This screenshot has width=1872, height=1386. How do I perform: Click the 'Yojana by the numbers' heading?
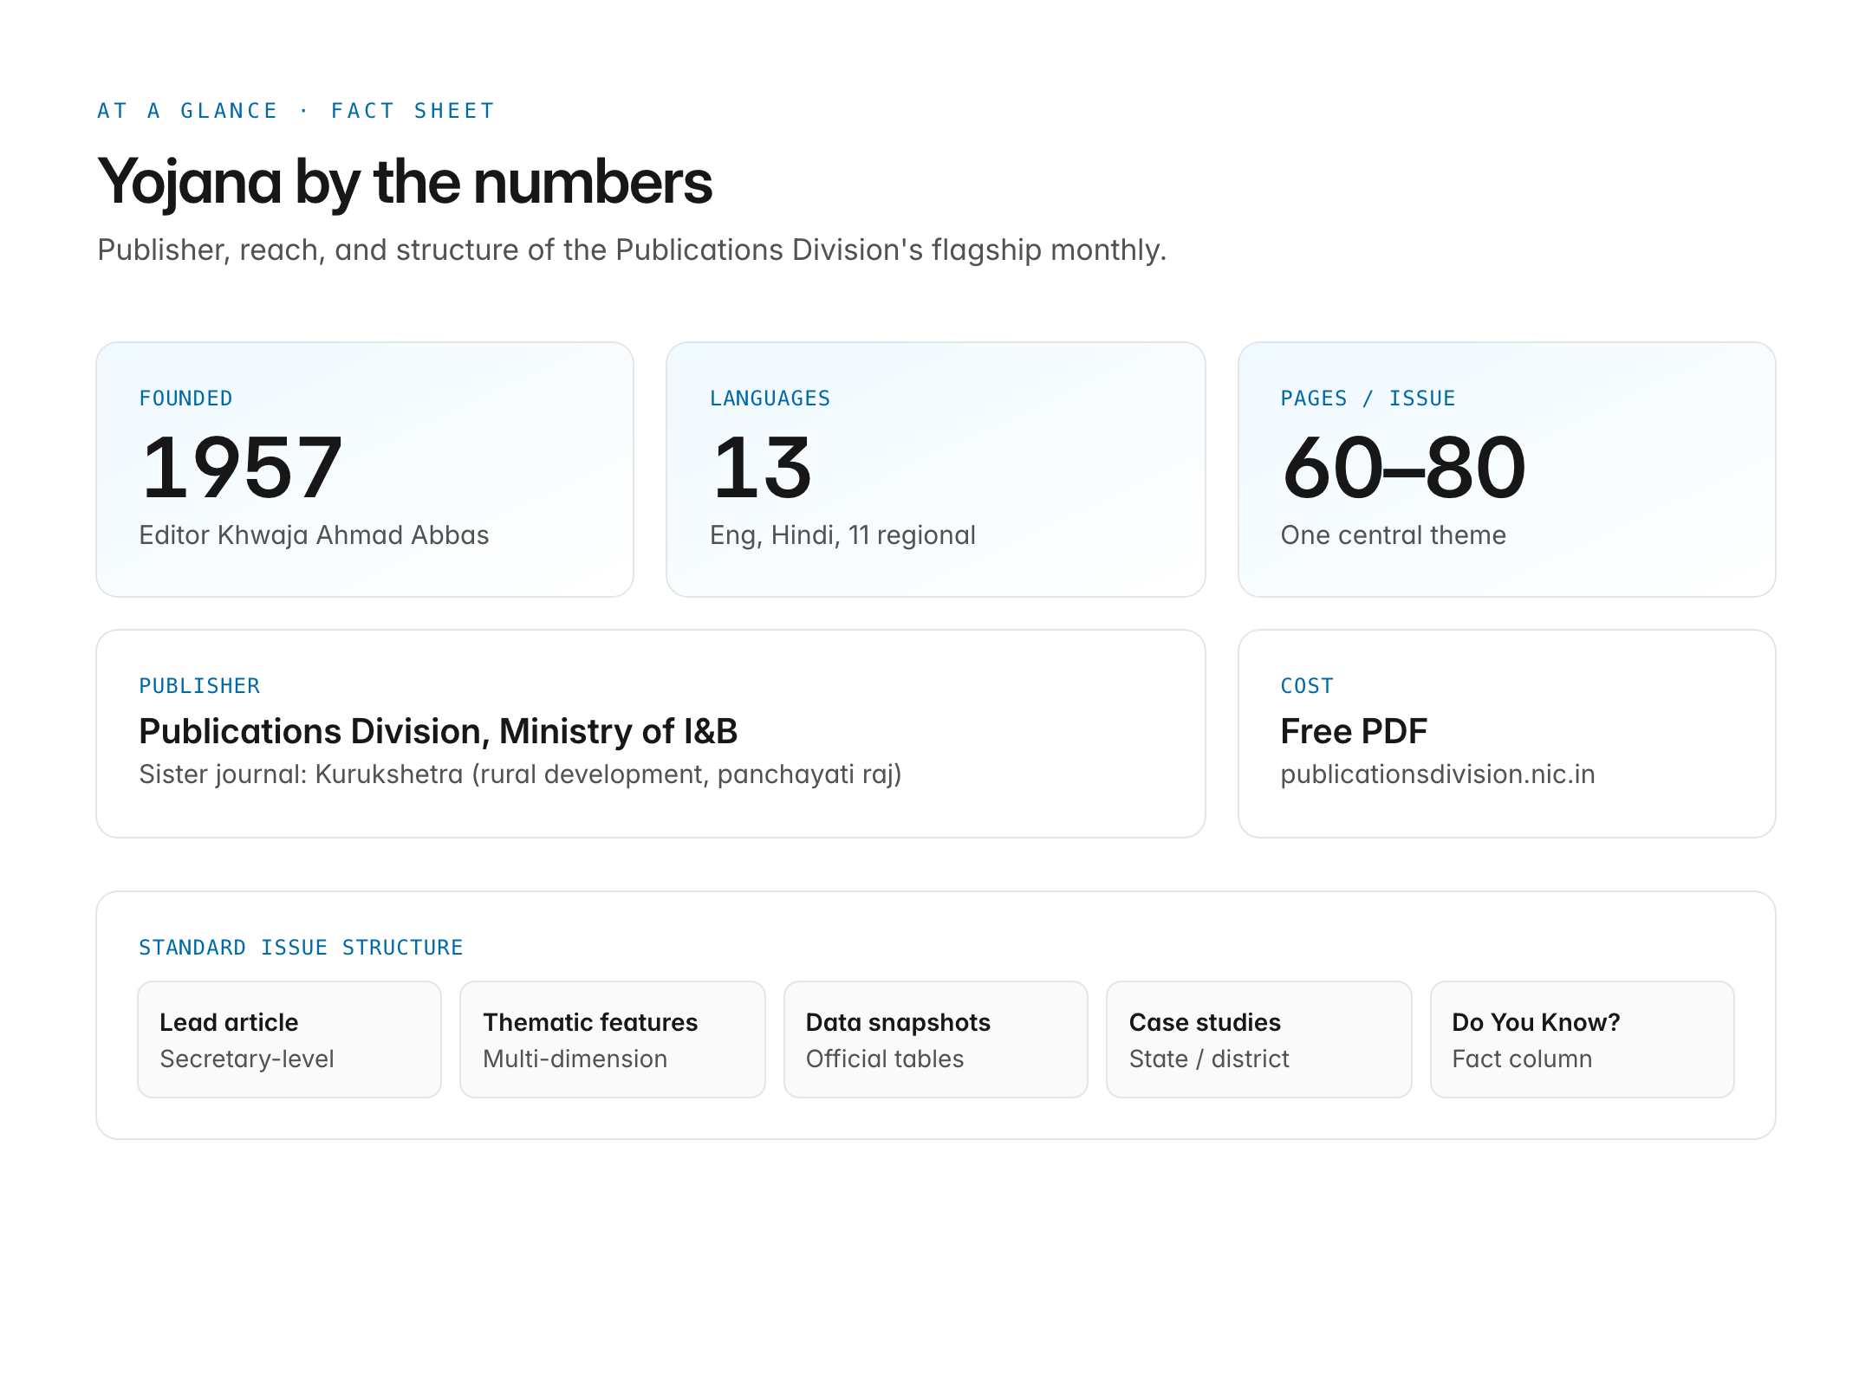405,183
